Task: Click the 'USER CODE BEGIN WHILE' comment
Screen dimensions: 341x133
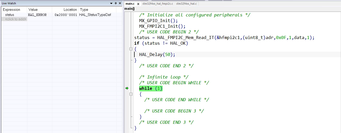Action: [x=174, y=83]
